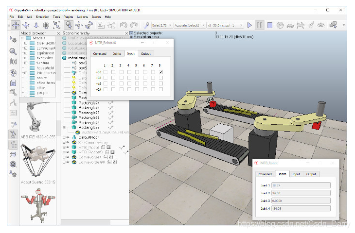The width and height of the screenshot is (355, 233).
Task: Open the video recorder film reel icon
Action: click(13, 164)
